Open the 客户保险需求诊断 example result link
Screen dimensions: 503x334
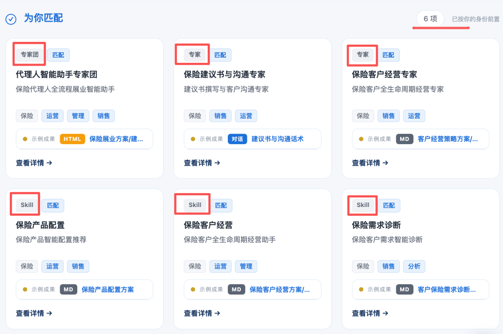pyautogui.click(x=447, y=289)
